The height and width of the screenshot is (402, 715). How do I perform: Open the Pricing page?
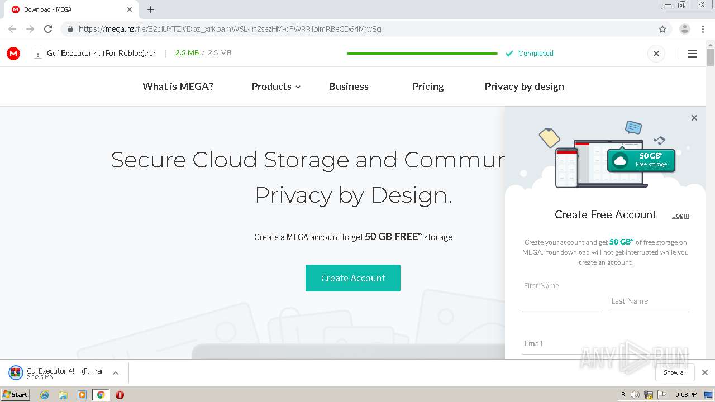(428, 87)
